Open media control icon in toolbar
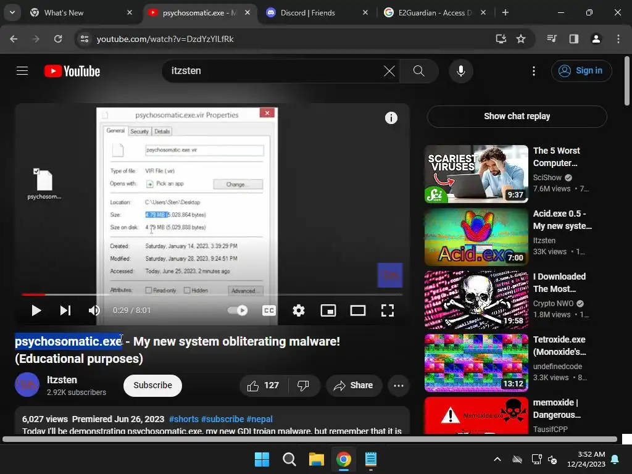632x474 pixels. pos(551,39)
